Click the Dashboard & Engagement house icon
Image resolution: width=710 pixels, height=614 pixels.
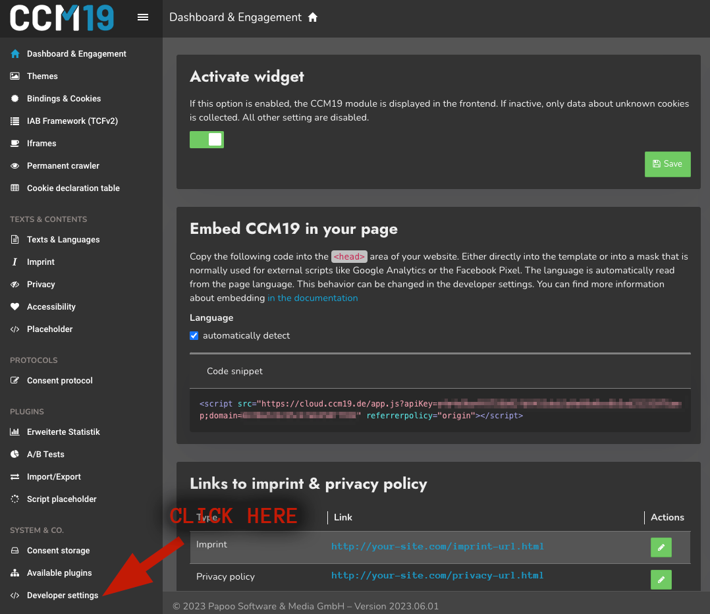(x=15, y=54)
